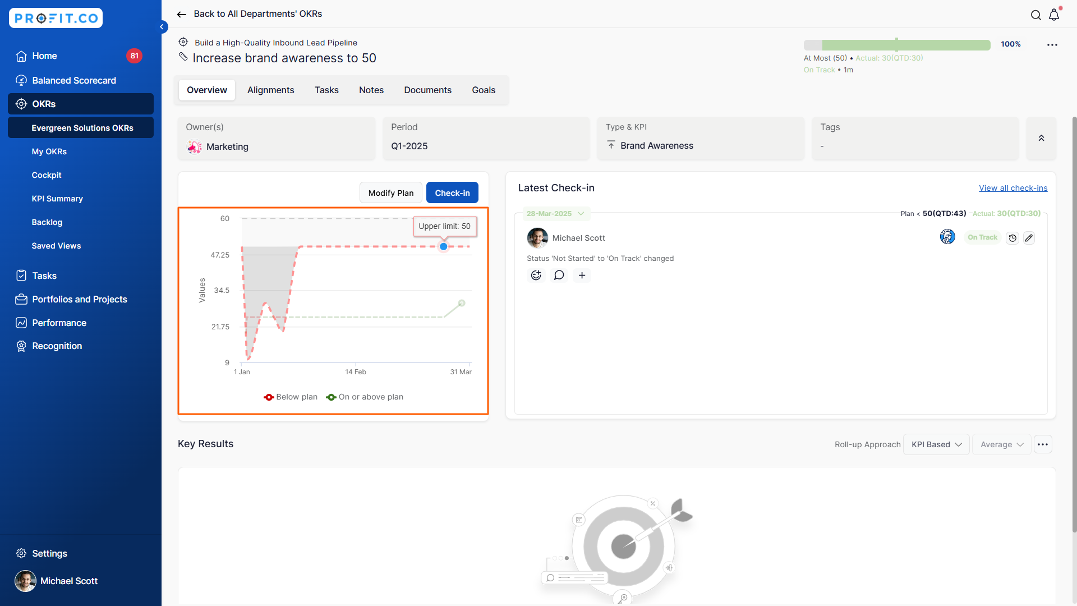The height and width of the screenshot is (606, 1077).
Task: Toggle 'On or above plan' legend series
Action: [365, 397]
